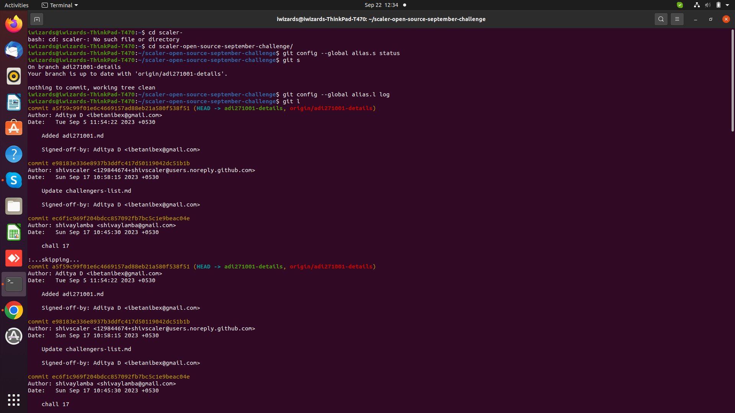Viewport: 735px width, 413px height.
Task: Launch Thunderbird mail client
Action: 14,50
